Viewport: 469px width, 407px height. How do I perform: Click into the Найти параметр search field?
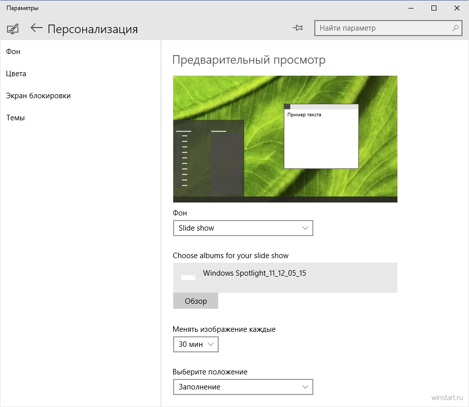tap(388, 28)
